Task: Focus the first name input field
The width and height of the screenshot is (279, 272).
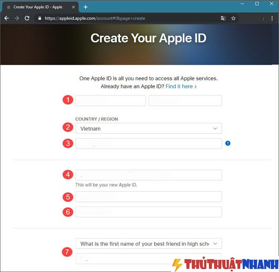Action: 111,100
